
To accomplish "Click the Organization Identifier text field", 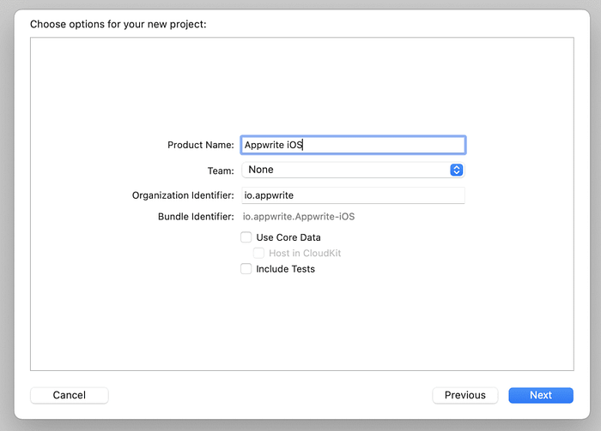I will click(353, 195).
